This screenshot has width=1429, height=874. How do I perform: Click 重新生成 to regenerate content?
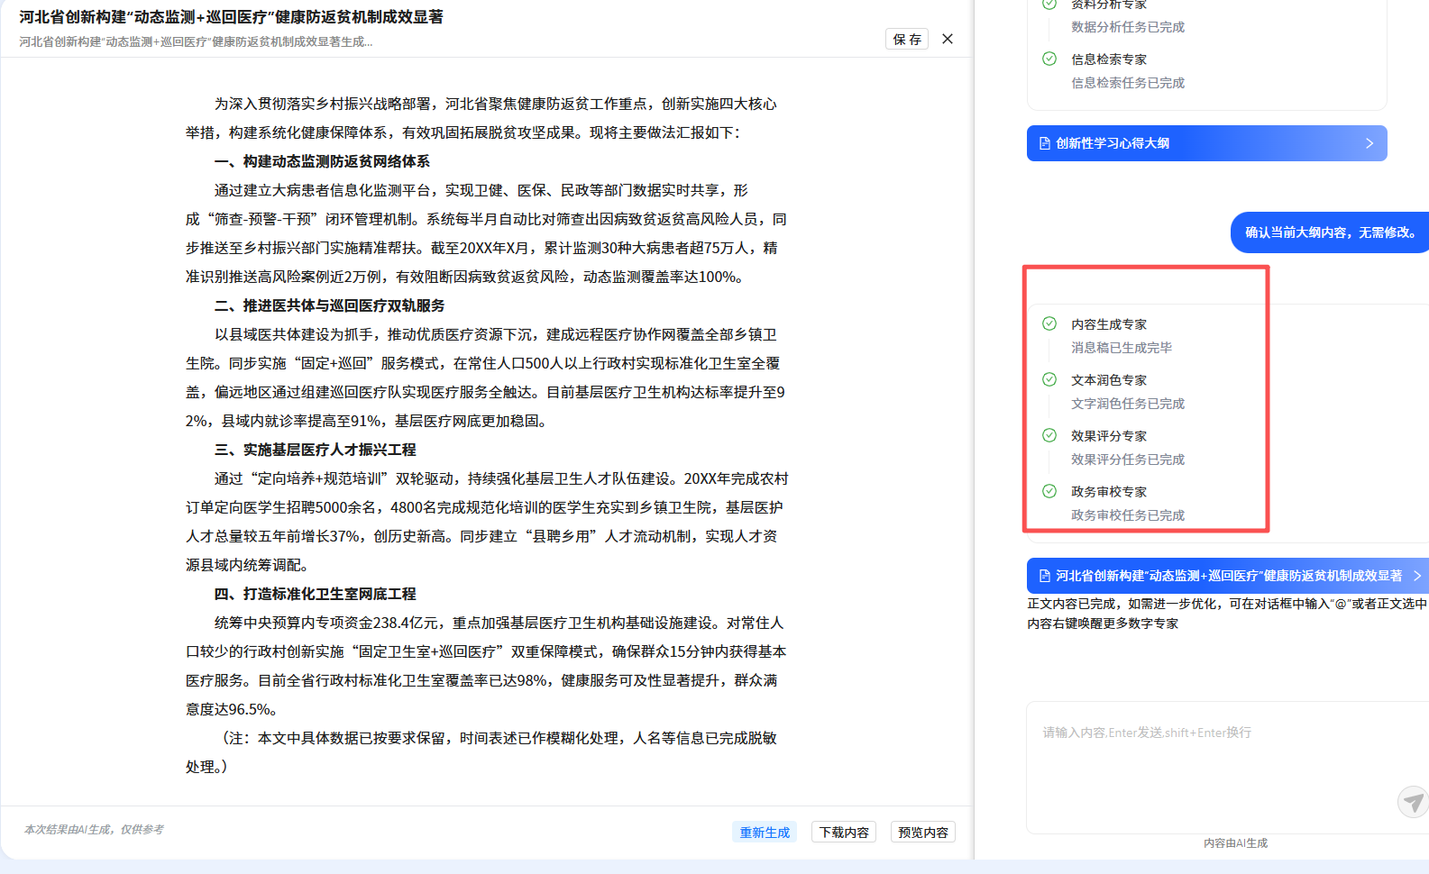point(765,833)
